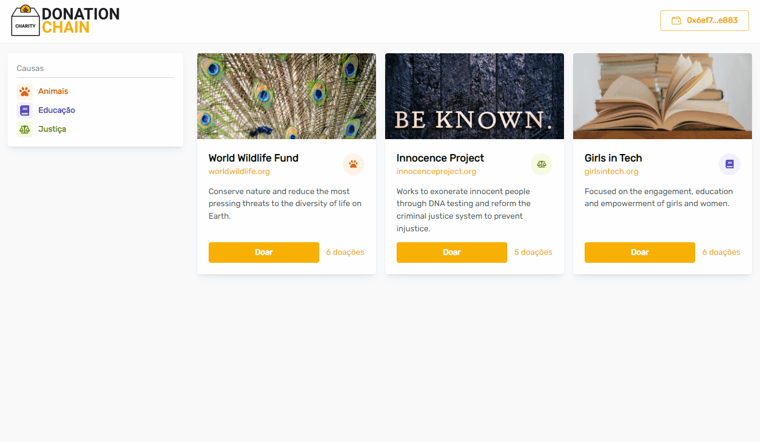Click the paw badge on World Wildlife Fund card

[354, 164]
